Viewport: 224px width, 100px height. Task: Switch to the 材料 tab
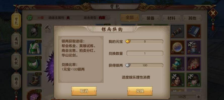[171, 18]
